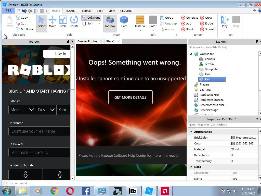The image size is (261, 196).
Task: Open 7-Zip from the taskbar
Action: tap(133, 191)
